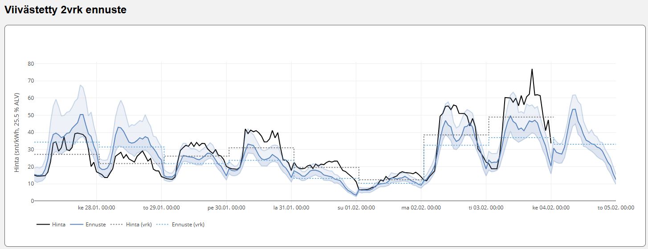The width and height of the screenshot is (648, 249).
Task: Click the chart heading Viivästetty 2vrk ennuste
Action: (x=65, y=10)
